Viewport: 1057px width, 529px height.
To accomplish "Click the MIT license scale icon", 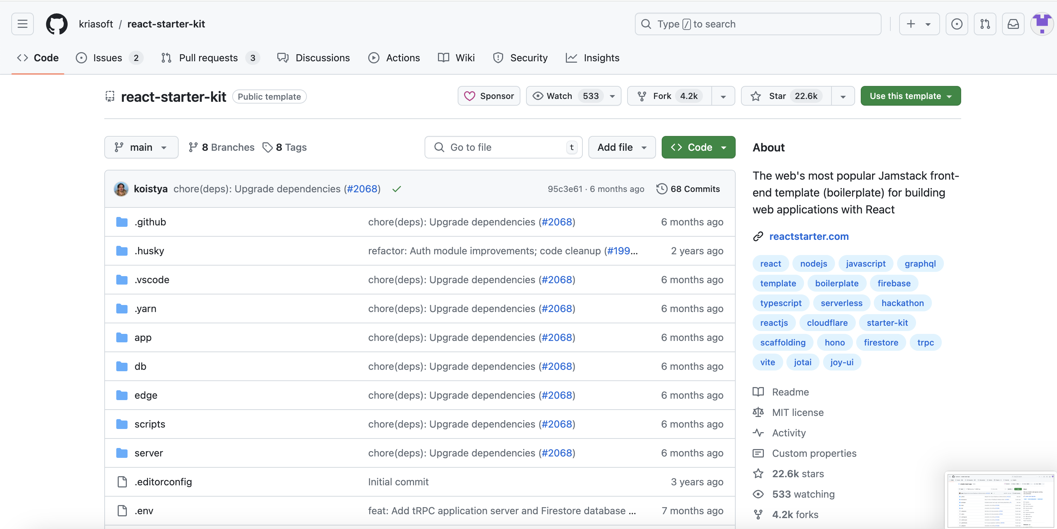I will point(758,412).
